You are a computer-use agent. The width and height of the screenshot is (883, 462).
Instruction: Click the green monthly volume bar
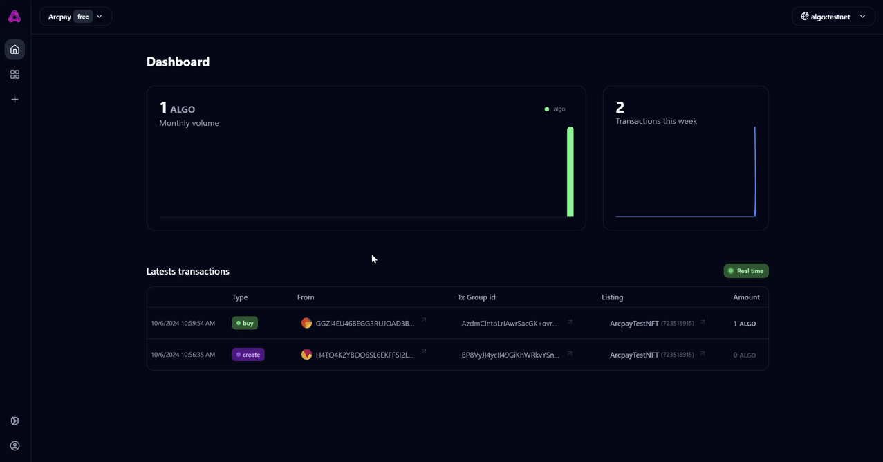[x=570, y=172]
